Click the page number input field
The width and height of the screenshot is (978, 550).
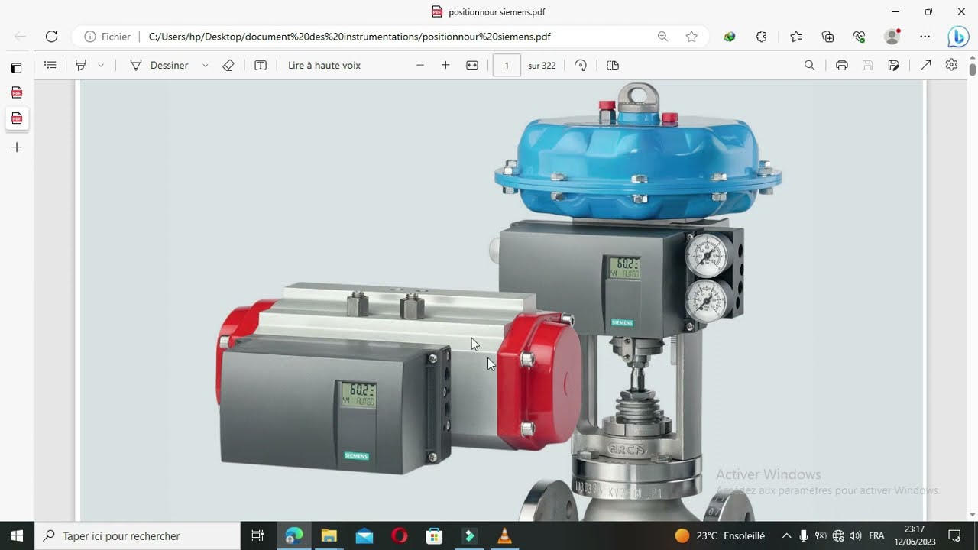pos(507,66)
